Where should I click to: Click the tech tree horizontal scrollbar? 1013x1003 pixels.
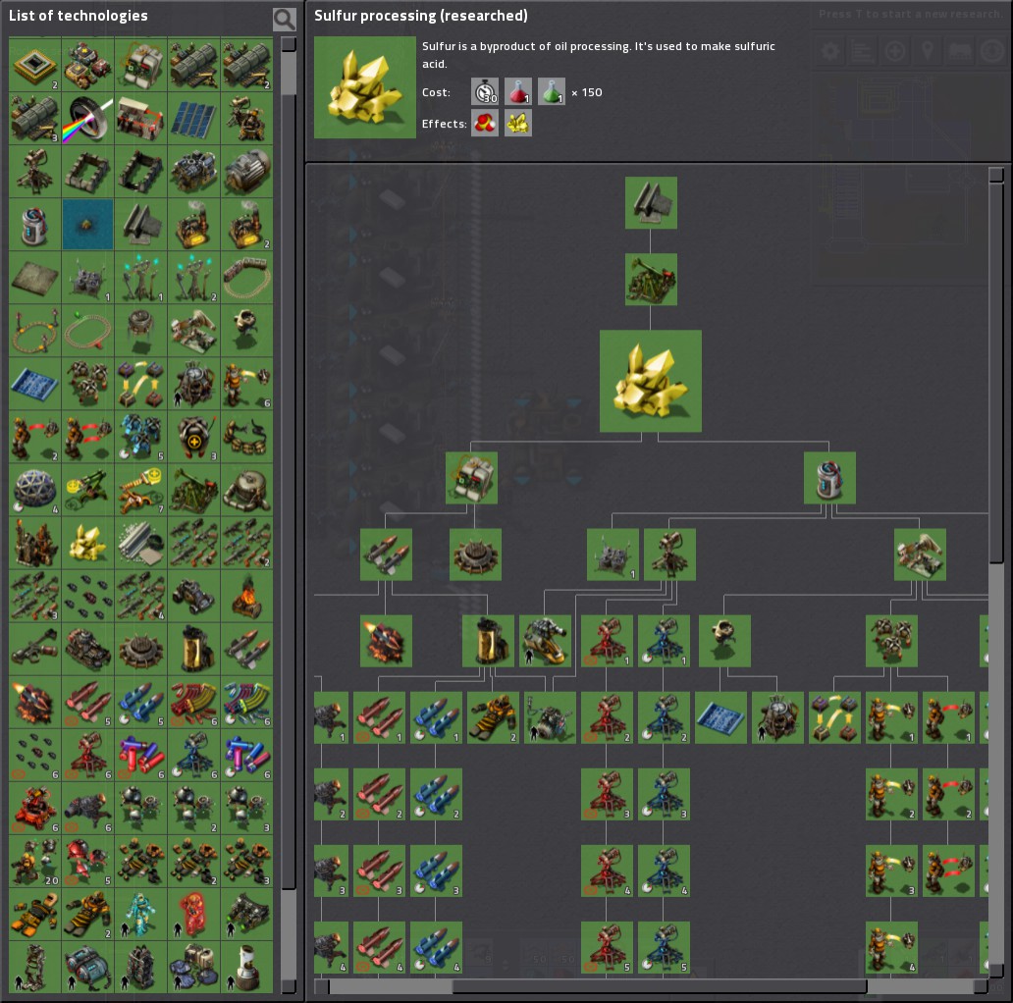tap(659, 986)
